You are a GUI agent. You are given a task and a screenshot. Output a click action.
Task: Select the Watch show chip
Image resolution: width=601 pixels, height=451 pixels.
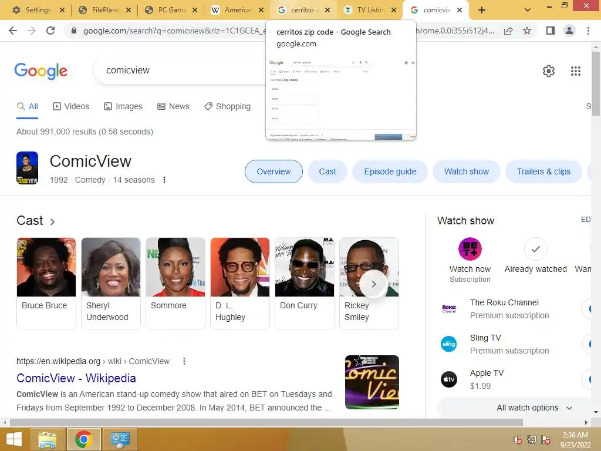tap(467, 171)
